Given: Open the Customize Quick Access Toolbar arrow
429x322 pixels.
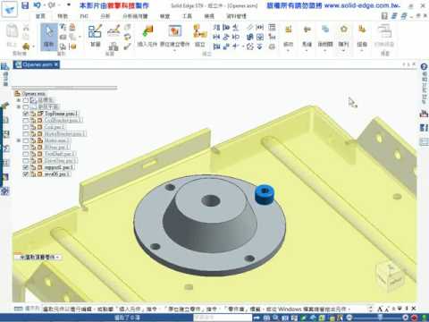Looking at the screenshot, I should click(x=69, y=5).
